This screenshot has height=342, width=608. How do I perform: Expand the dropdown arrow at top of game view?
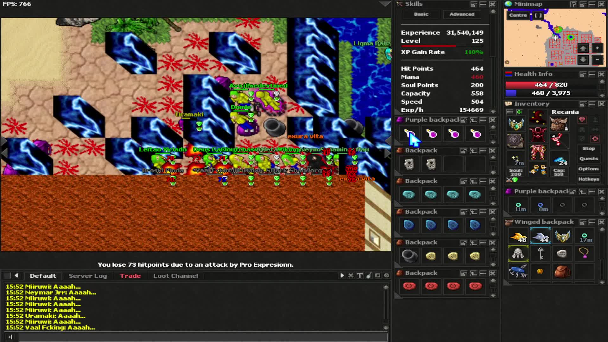point(385,4)
